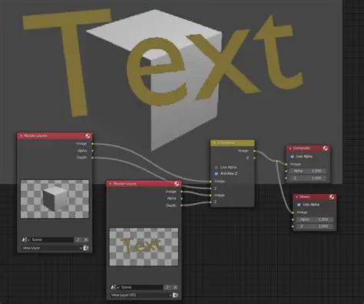
Task: Click Viewer Image input socket
Action: (293, 212)
